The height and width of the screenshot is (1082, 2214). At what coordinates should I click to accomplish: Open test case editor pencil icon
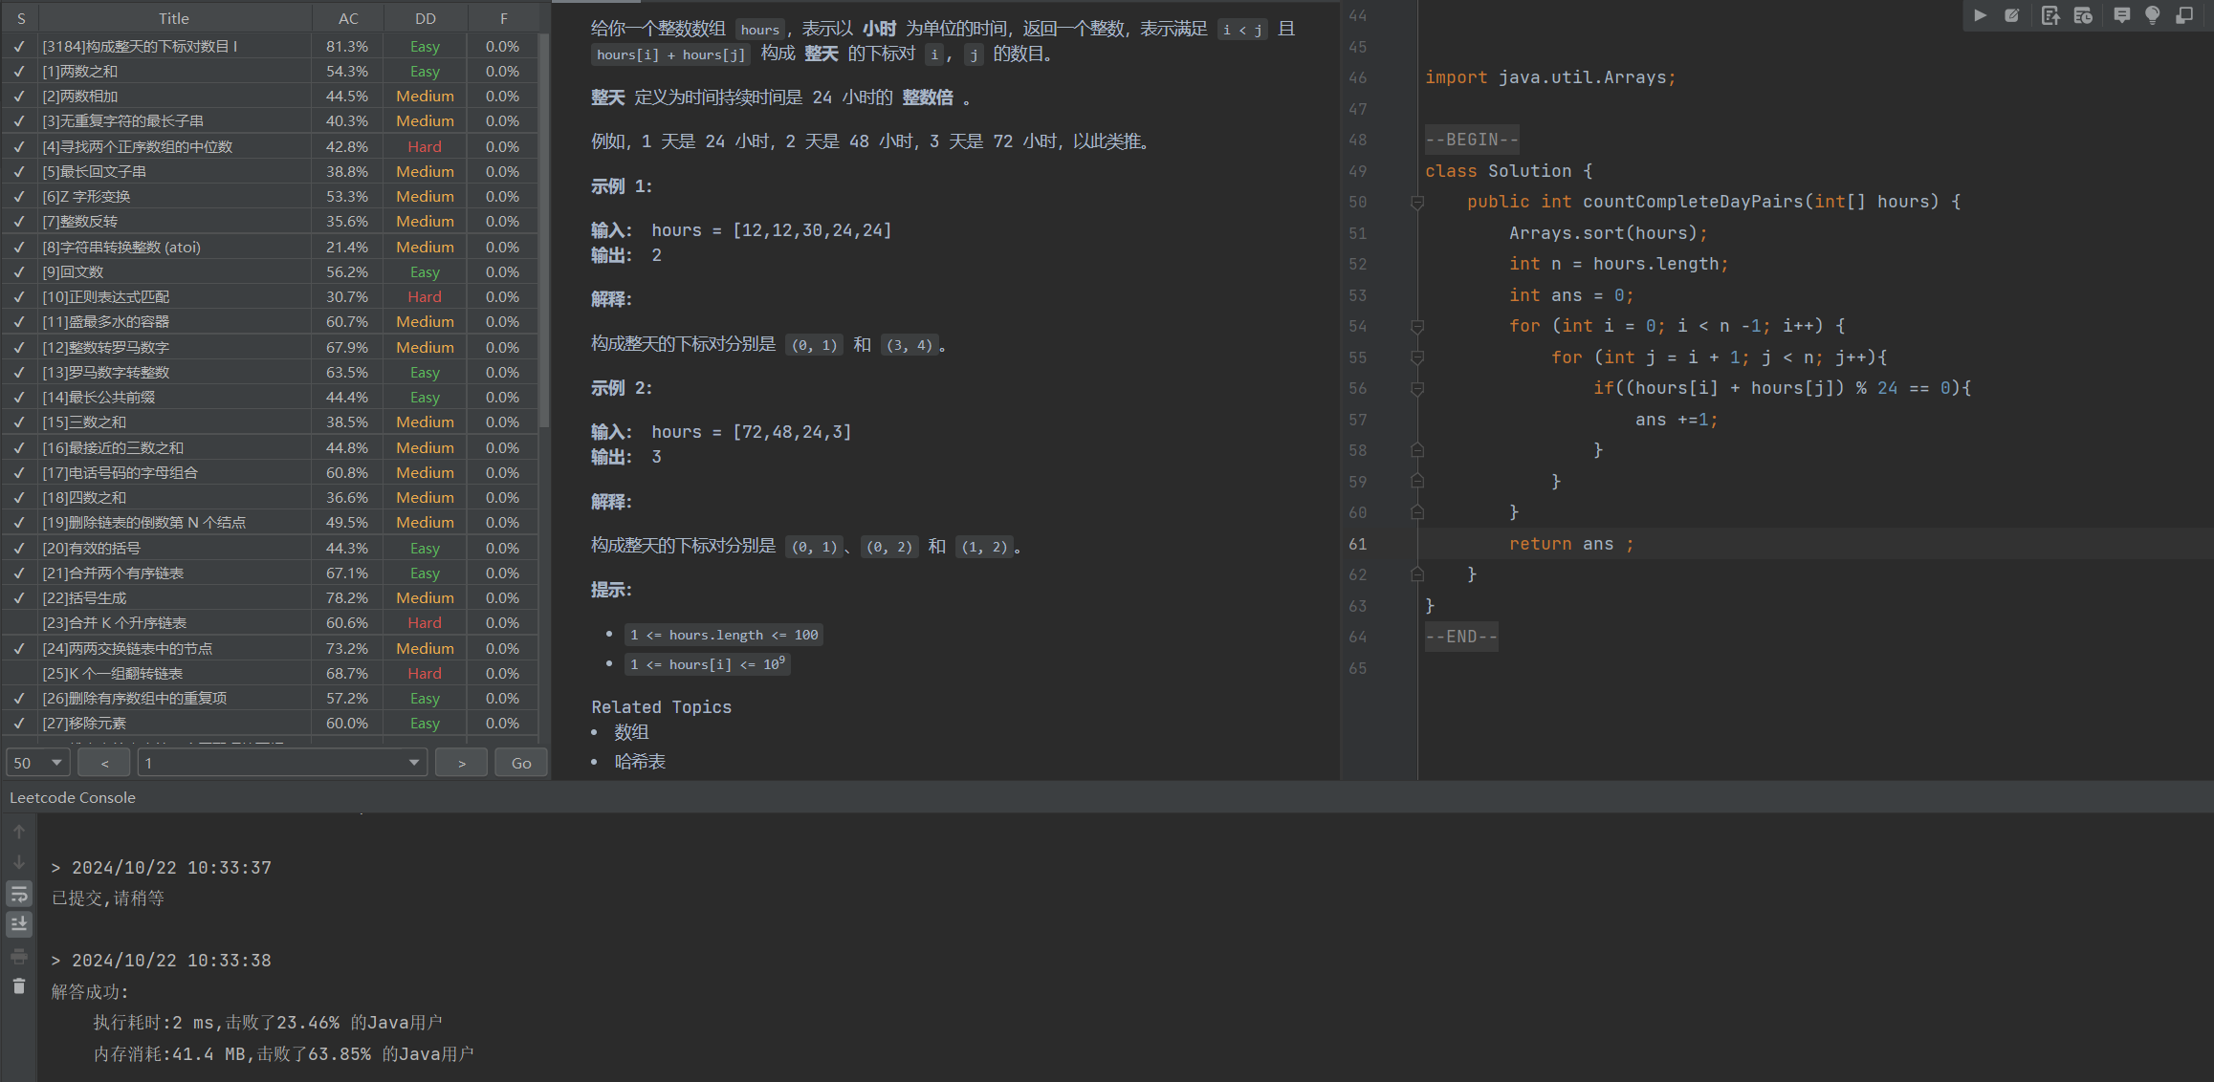(x=2012, y=15)
